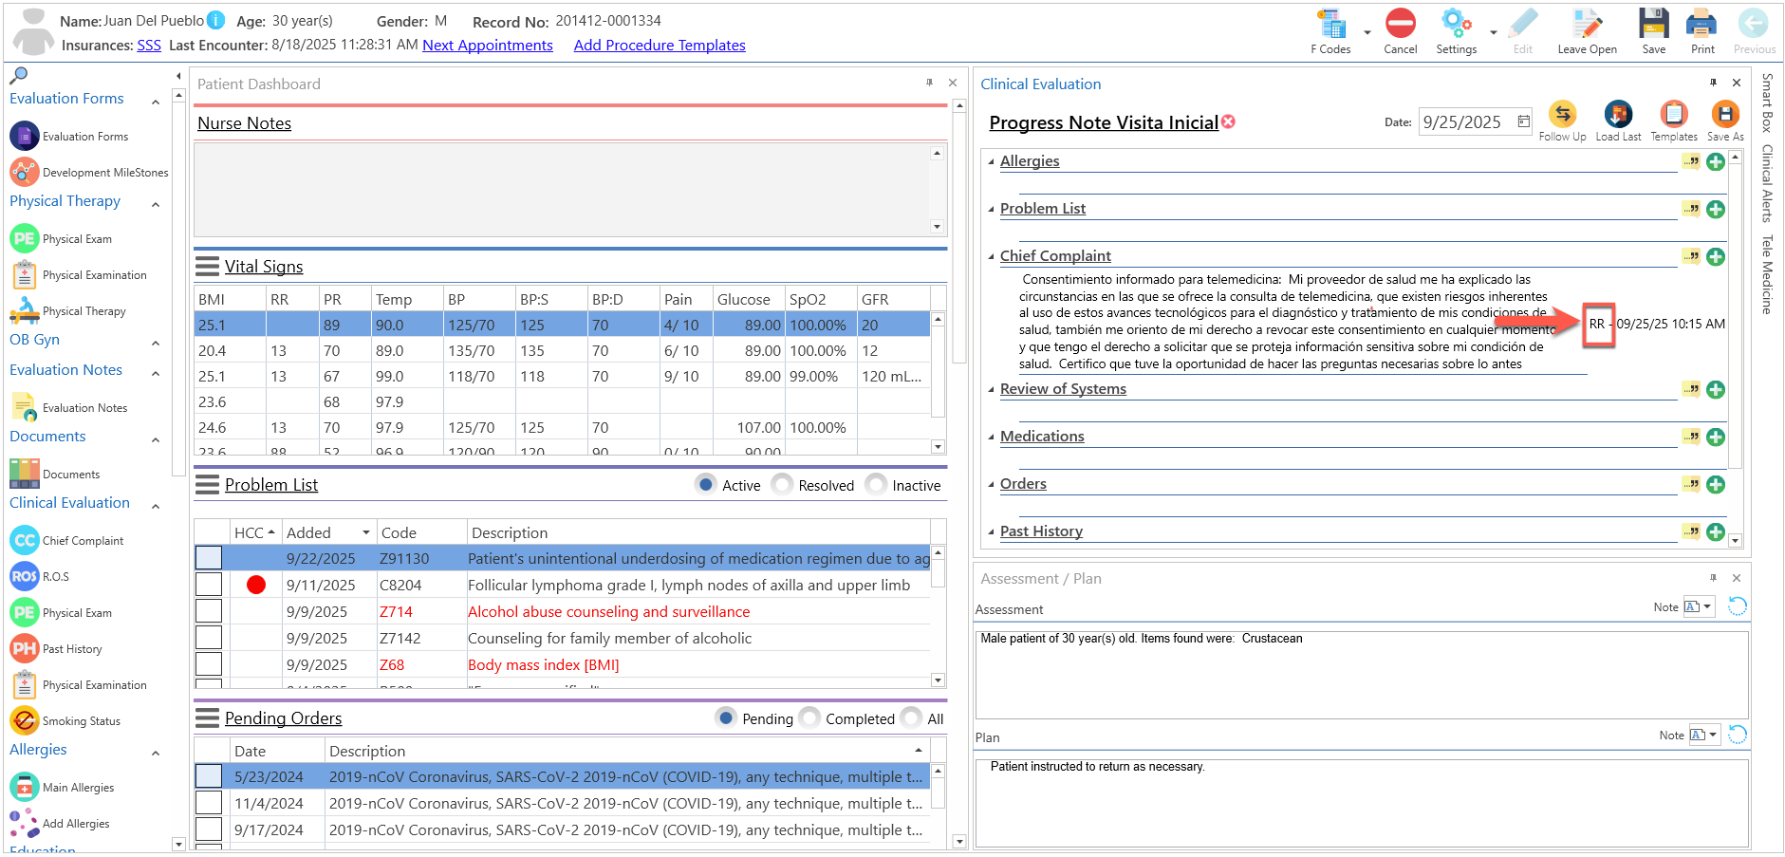Open the F Codes dropdown arrow

[x=1367, y=32]
